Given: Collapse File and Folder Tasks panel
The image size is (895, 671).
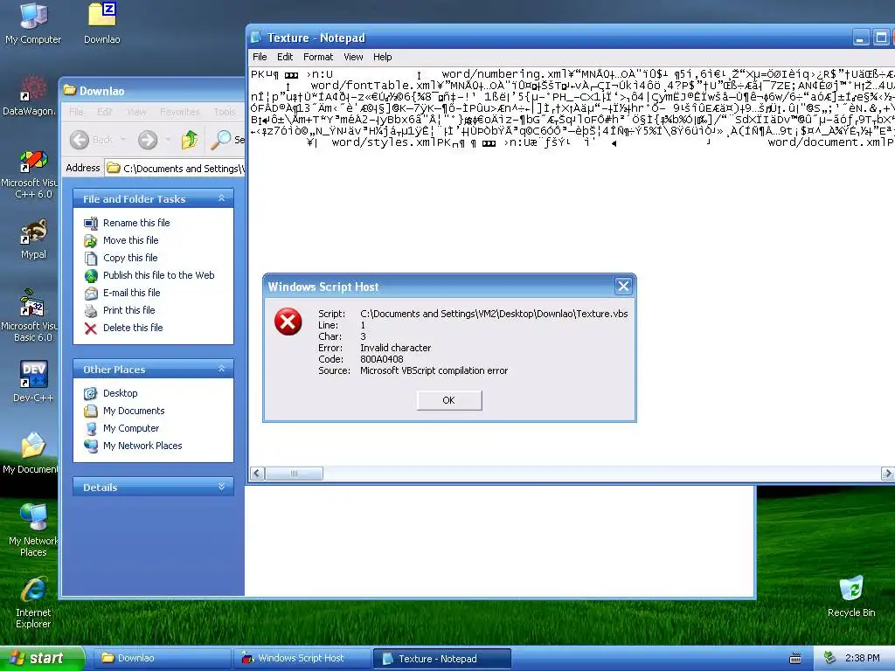Looking at the screenshot, I should [x=221, y=198].
